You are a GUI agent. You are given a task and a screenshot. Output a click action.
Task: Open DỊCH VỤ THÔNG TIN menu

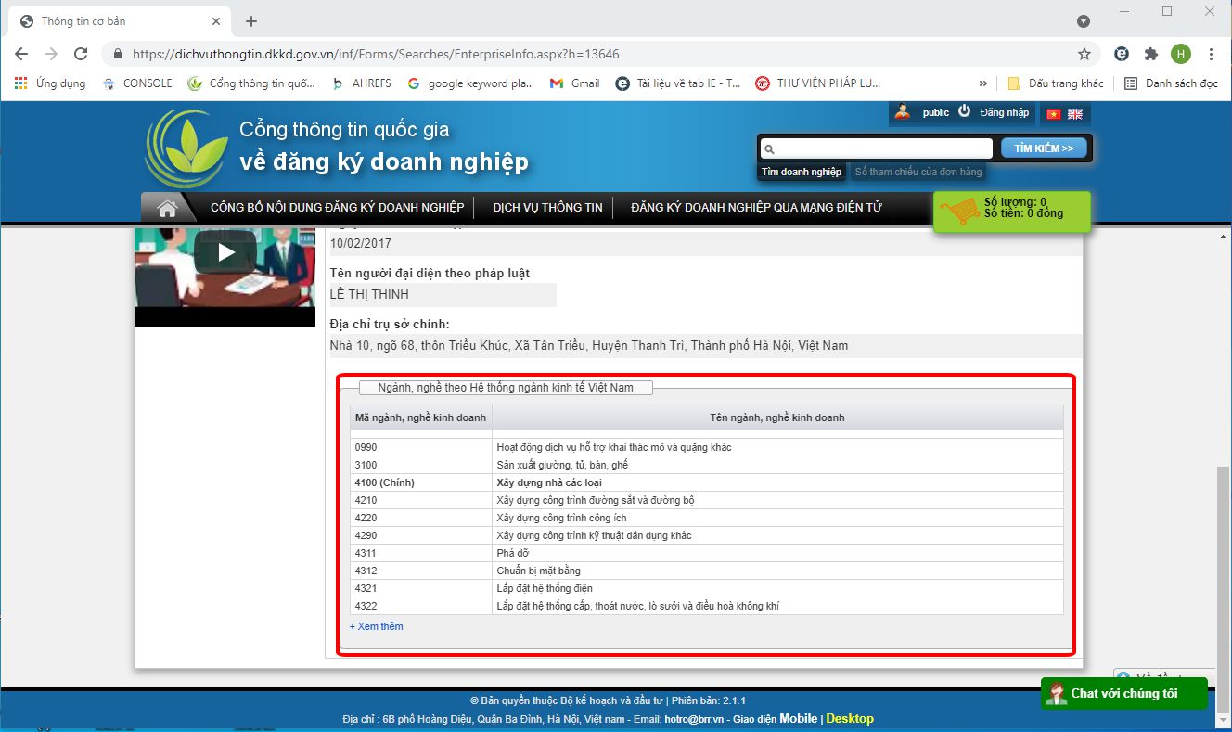[x=547, y=208]
